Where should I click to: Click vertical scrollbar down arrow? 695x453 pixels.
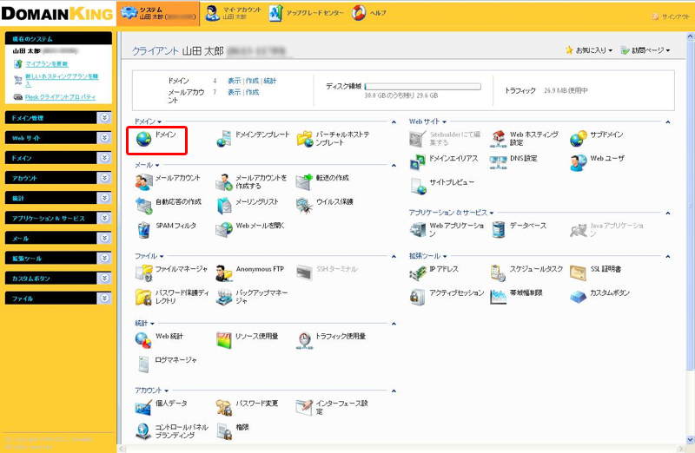point(690,440)
